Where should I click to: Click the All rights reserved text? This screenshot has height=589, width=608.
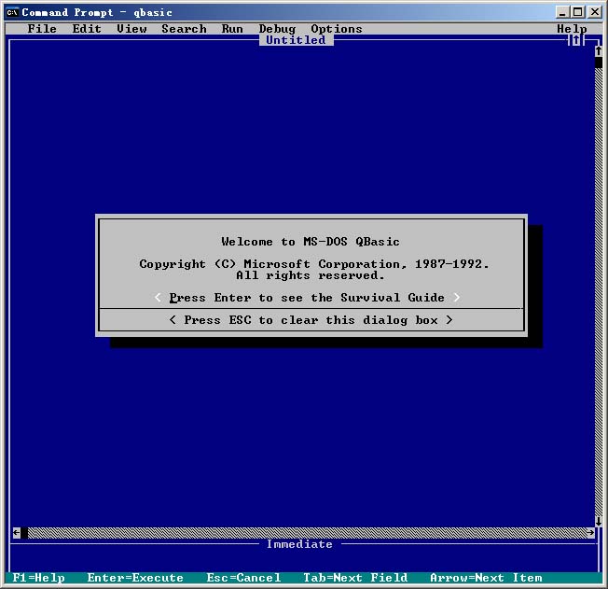coord(311,275)
